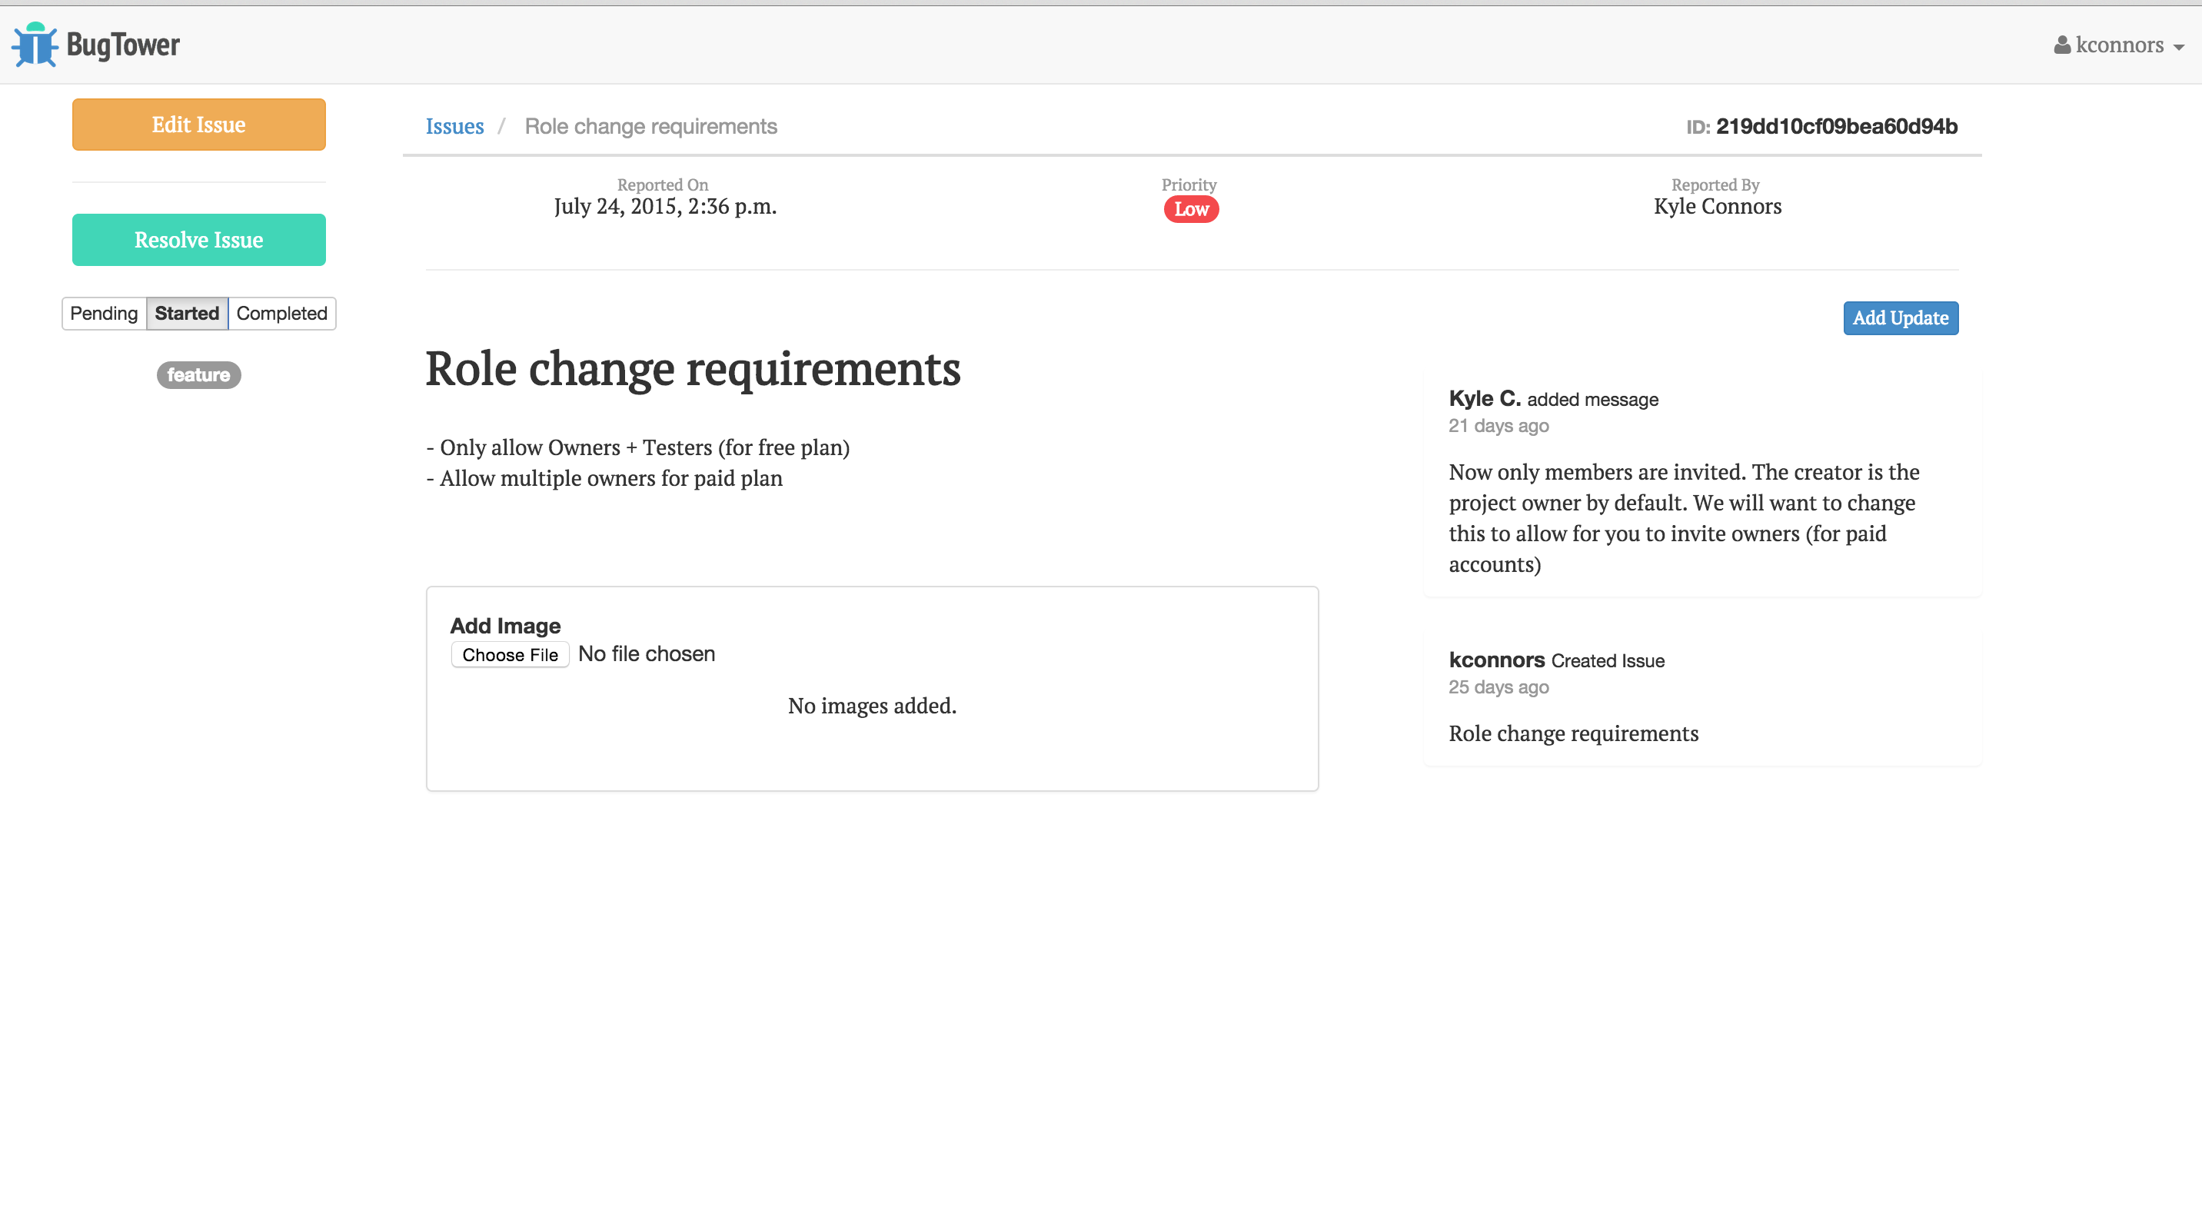Click reporter name Kyle Connors

[x=1716, y=207]
